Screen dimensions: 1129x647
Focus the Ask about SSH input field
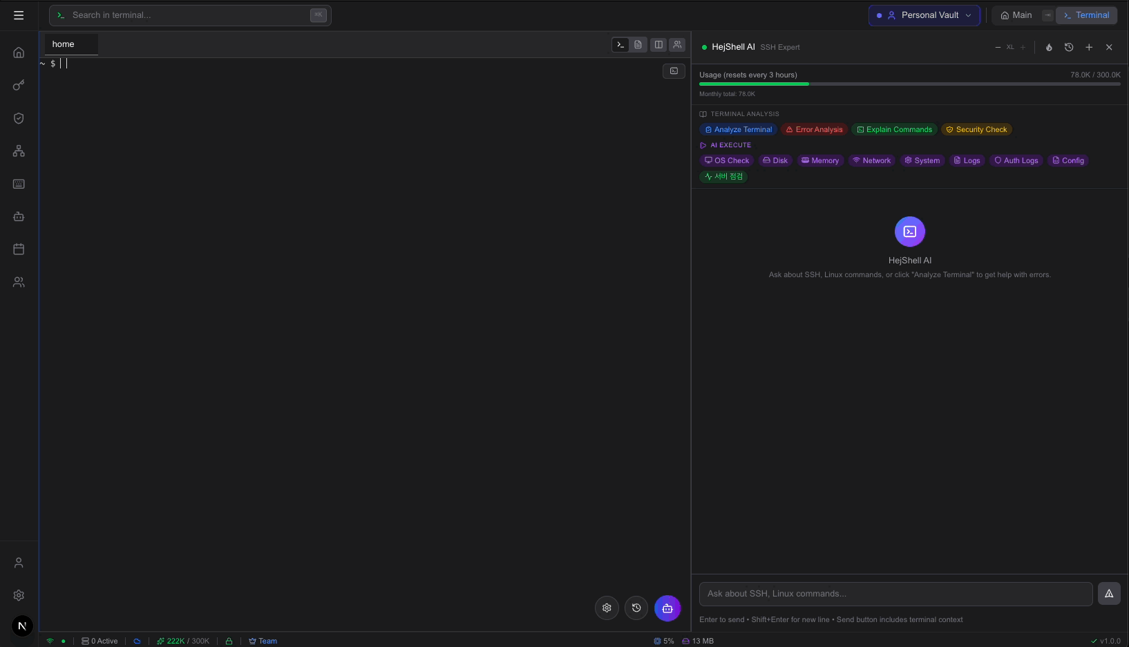point(895,594)
